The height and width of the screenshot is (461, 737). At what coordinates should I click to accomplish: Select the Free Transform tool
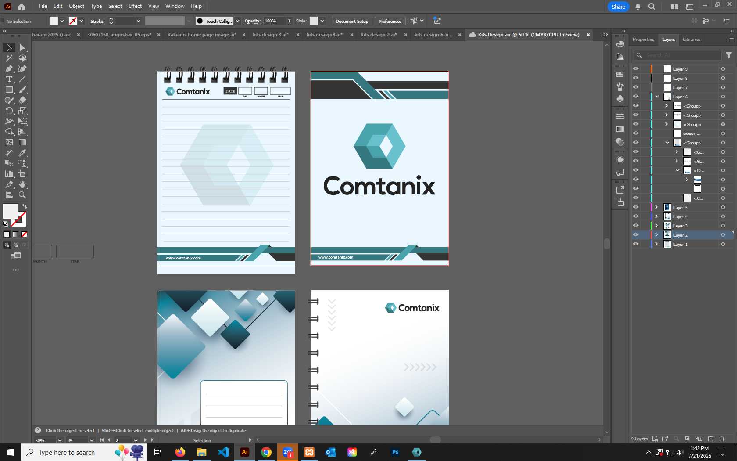[23, 121]
